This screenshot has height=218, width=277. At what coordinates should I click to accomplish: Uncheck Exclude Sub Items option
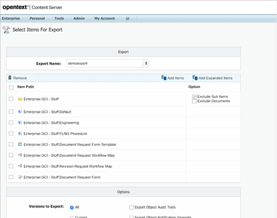pos(194,97)
